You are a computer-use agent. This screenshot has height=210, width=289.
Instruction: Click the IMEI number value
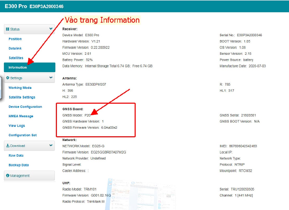(x=243, y=146)
